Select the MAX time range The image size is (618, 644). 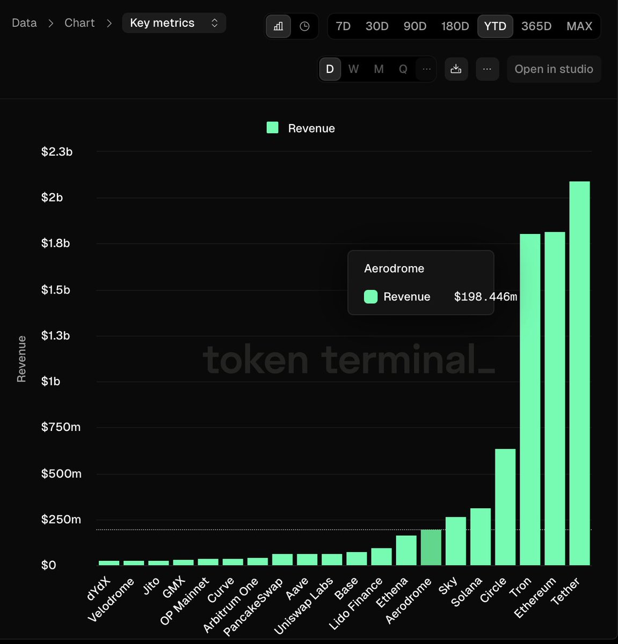pyautogui.click(x=579, y=26)
